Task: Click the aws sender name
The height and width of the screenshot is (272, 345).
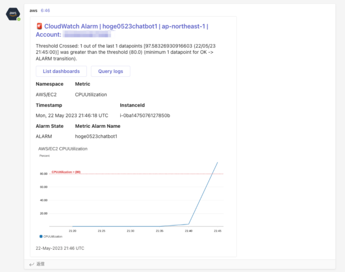Action: 33,10
